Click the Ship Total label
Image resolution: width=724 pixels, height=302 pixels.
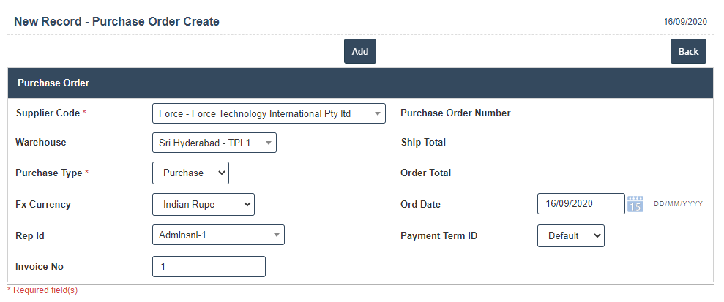coord(423,143)
